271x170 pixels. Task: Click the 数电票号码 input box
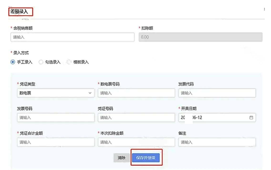point(136,93)
